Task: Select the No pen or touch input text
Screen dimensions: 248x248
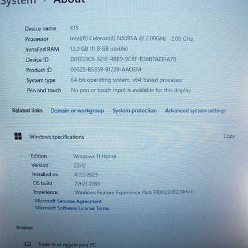Action: tap(131, 90)
